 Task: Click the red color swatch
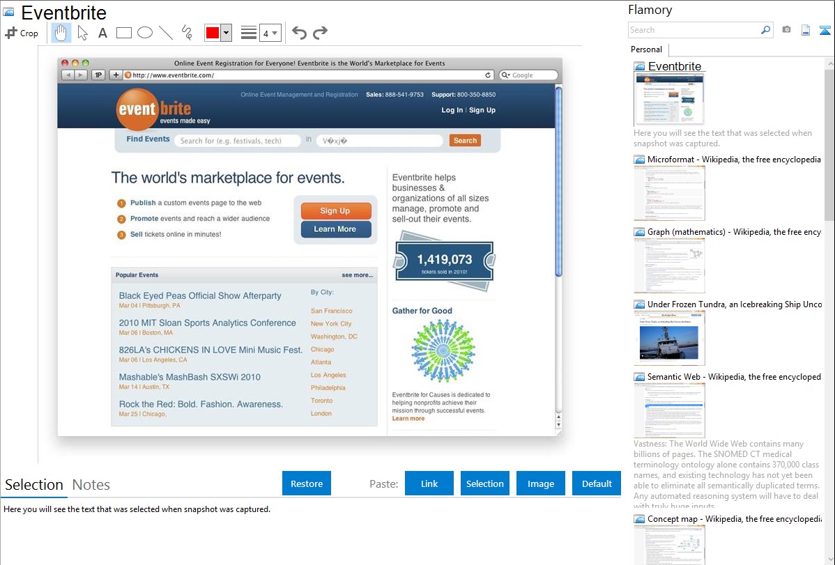213,33
